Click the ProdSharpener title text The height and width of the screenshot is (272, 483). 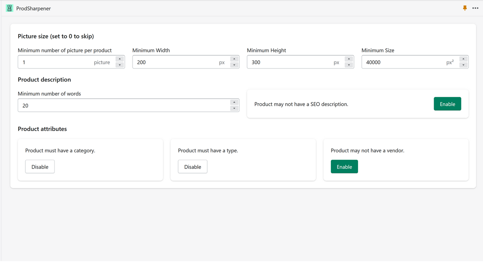34,8
